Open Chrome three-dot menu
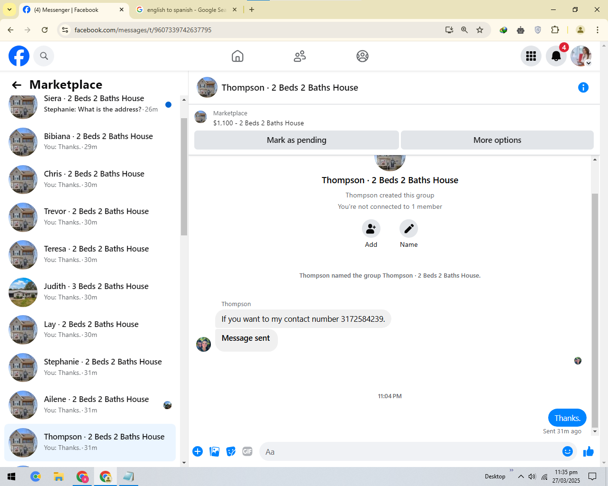Screen dimensions: 608x486 [x=598, y=30]
